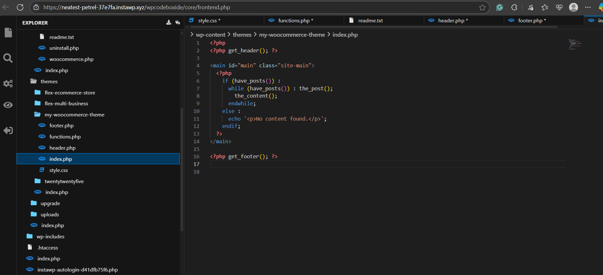Click the browser address bar URL
603x275 pixels.
pos(137,7)
